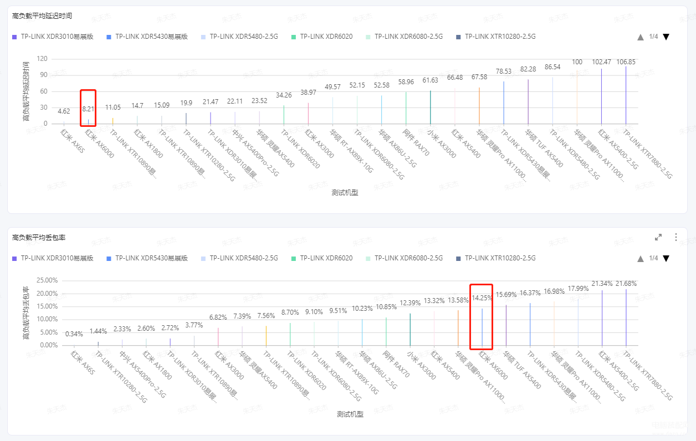Viewport: 696px width, 441px height.
Task: Toggle TP-LINK XDR5430易展版 legend in 丢包率 chart
Action: click(147, 258)
